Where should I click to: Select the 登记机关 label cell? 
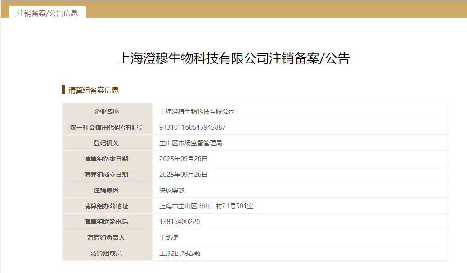pos(106,143)
